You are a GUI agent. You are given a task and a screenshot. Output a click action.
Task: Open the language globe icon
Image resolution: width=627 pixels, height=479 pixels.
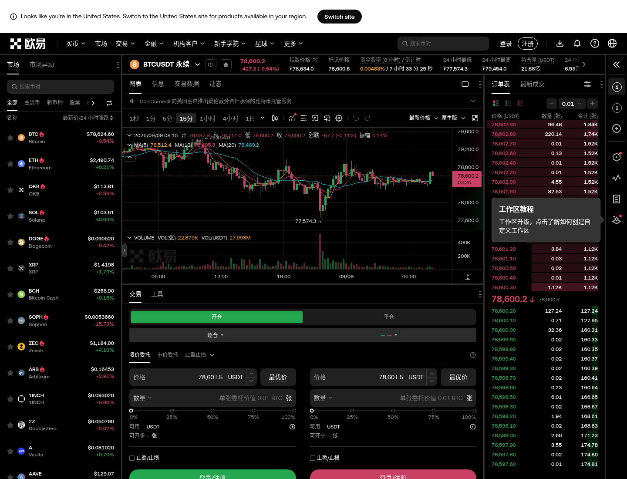[612, 44]
